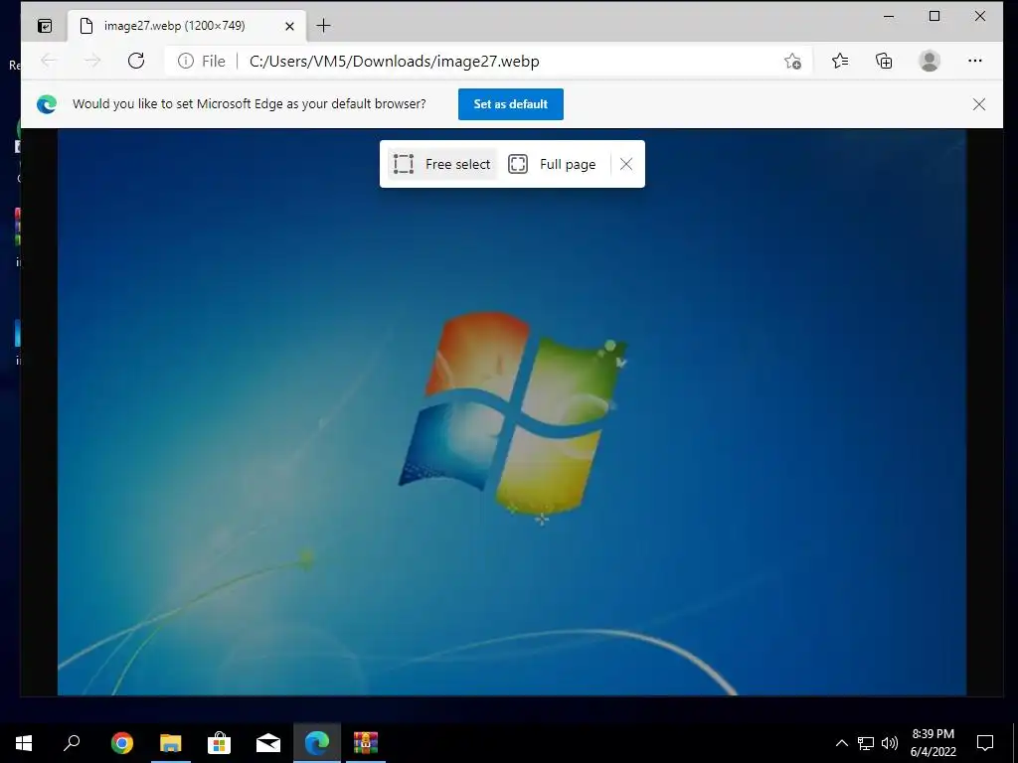Click the Windows 7 wallpaper image
The image size is (1018, 763).
click(512, 412)
